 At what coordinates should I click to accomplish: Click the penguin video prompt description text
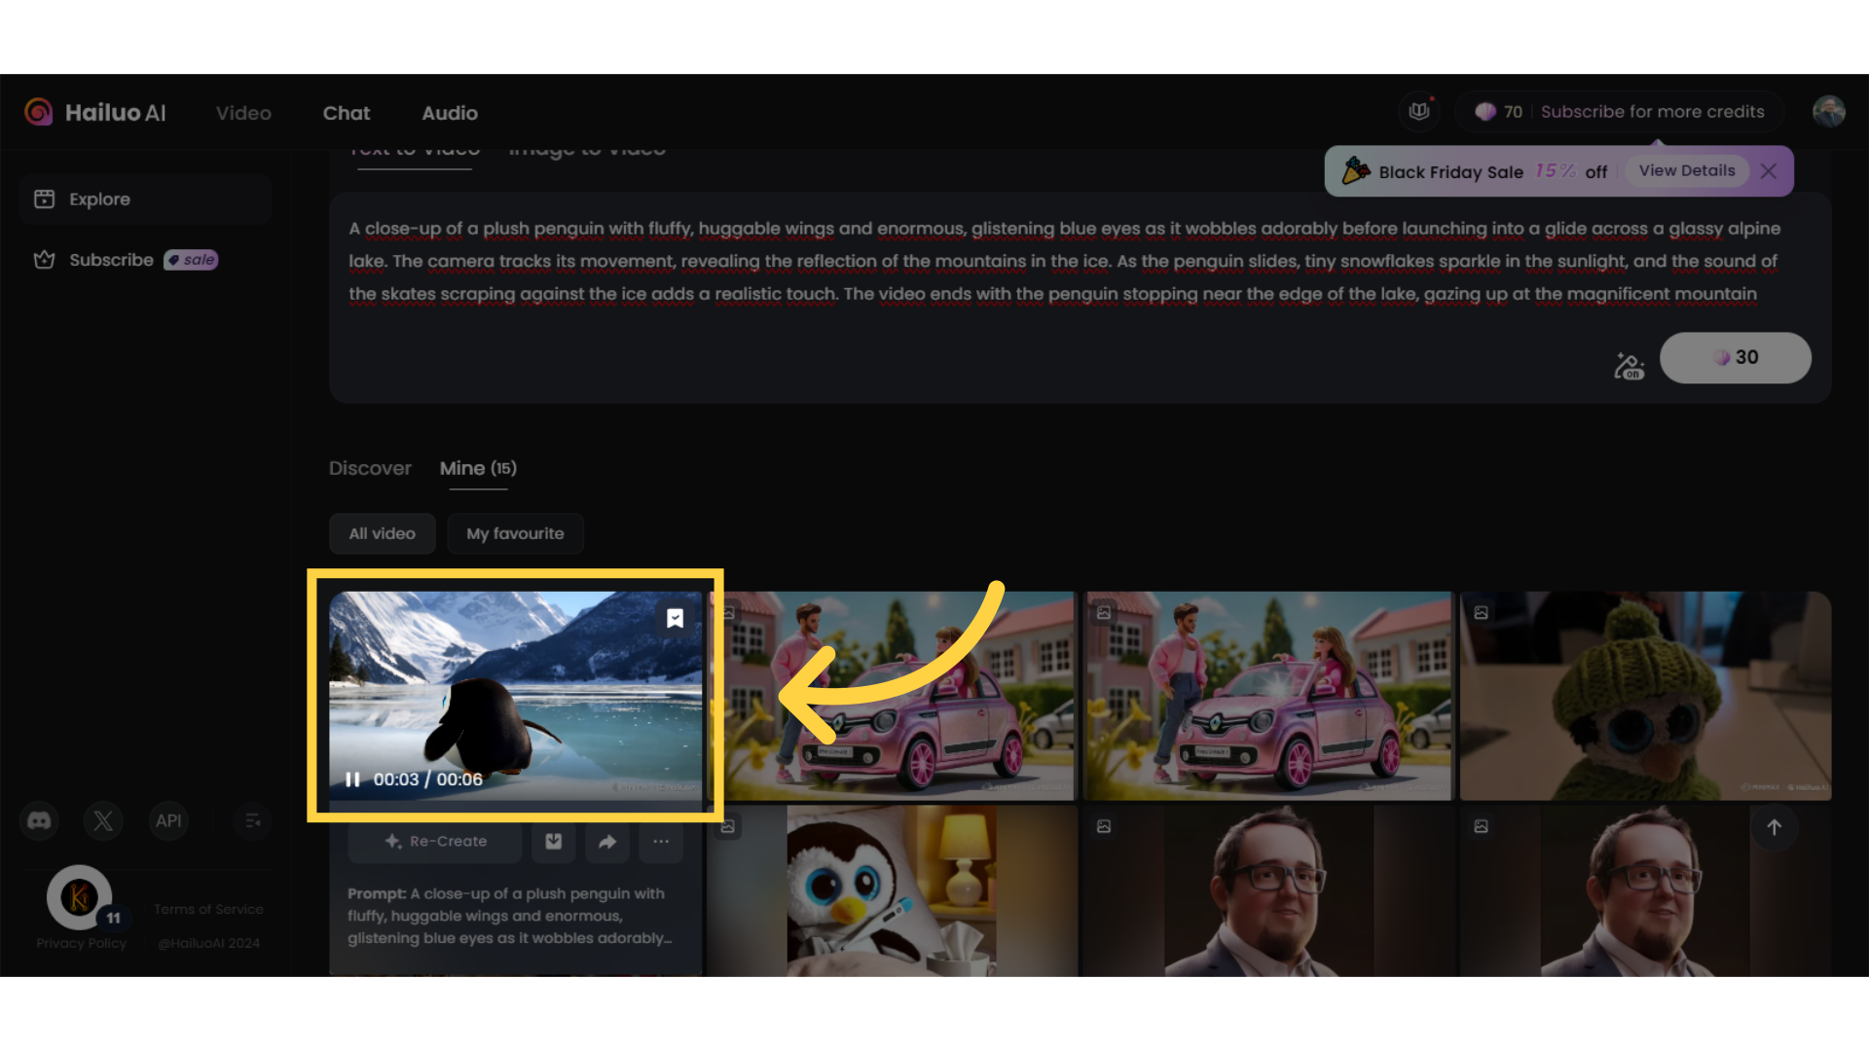click(x=510, y=916)
